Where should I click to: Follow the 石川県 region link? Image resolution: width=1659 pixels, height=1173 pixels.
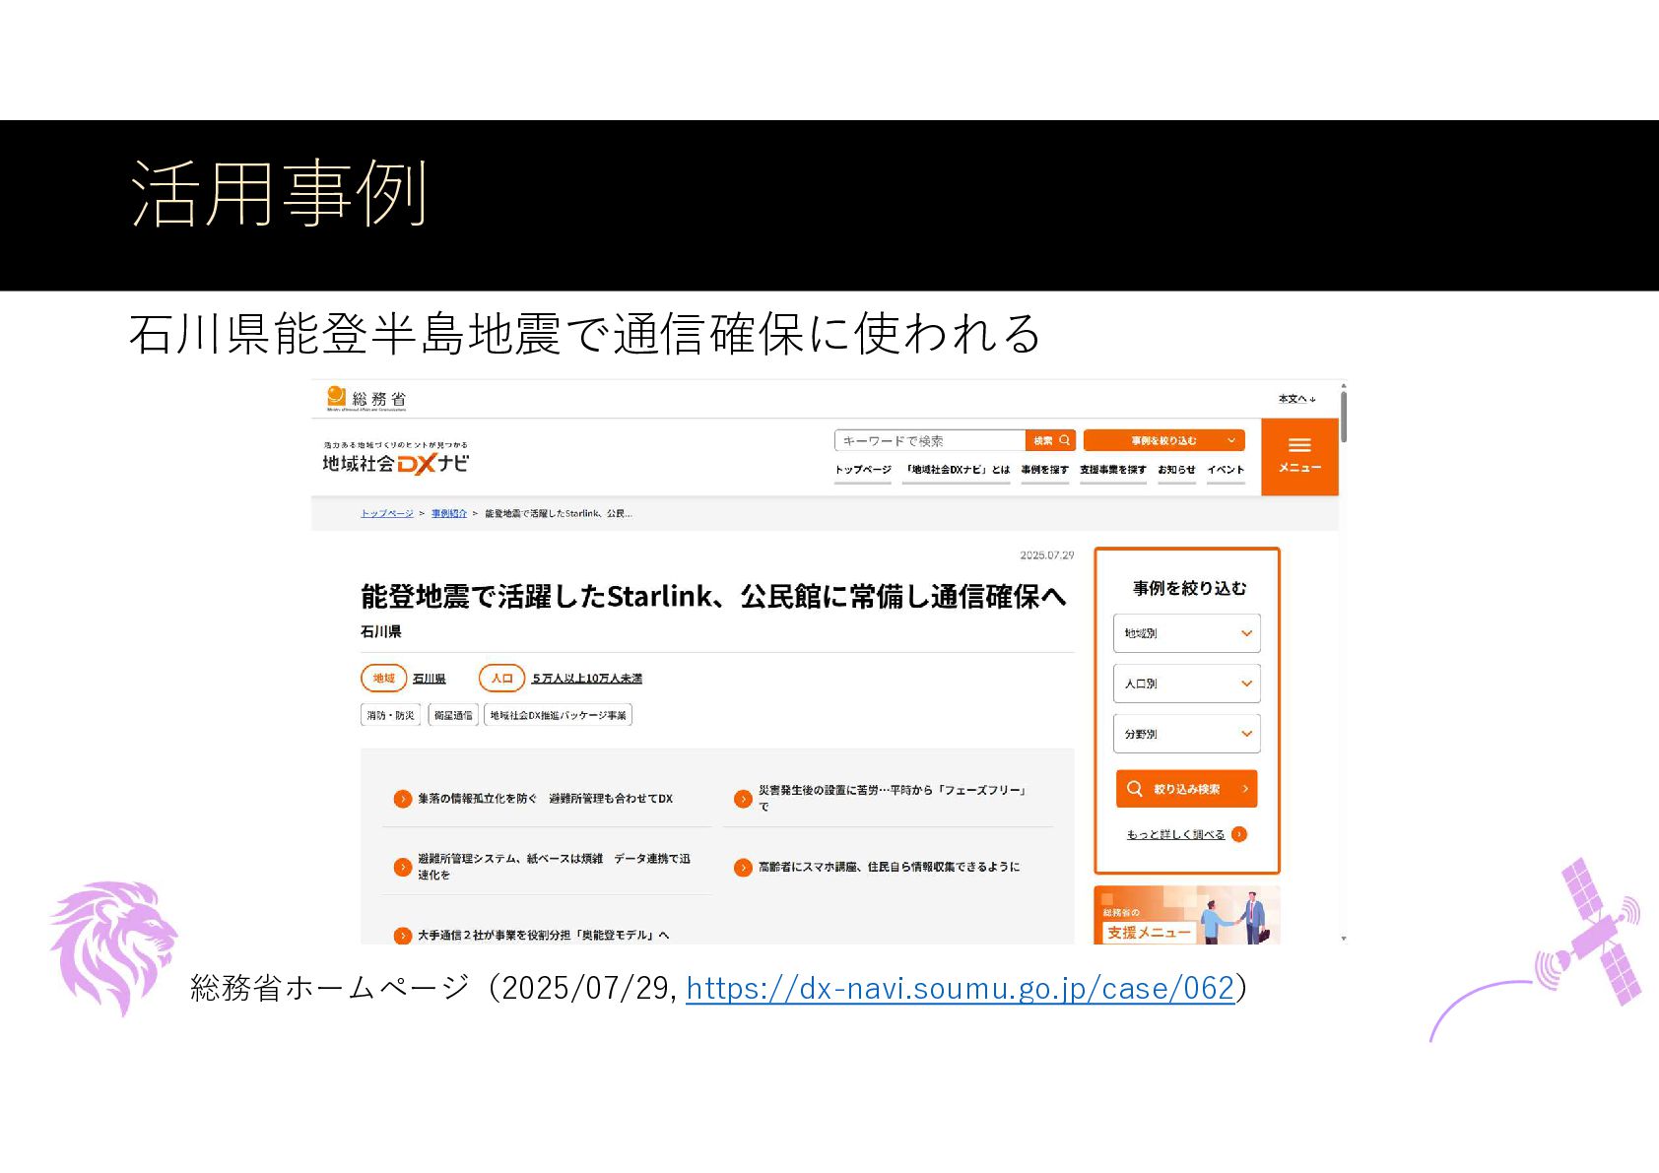[x=430, y=679]
